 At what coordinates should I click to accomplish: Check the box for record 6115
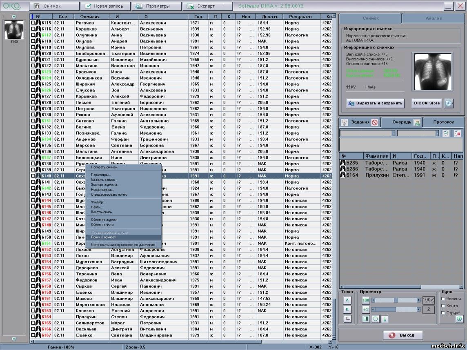tap(33, 23)
